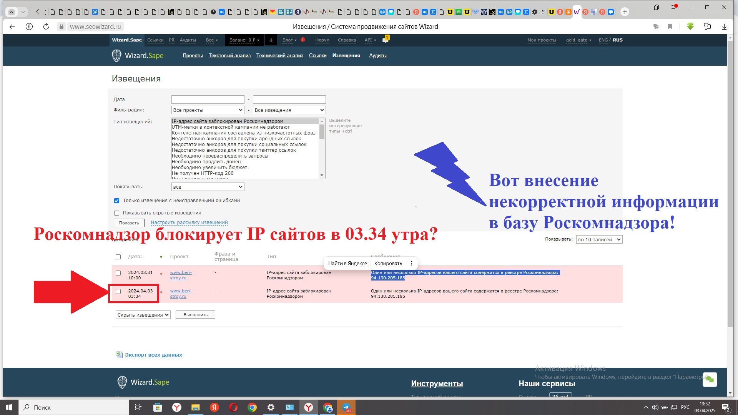This screenshot has height=415, width=738.
Task: Open www.beri-stroy.ru link in 03.31 row
Action: point(181,275)
